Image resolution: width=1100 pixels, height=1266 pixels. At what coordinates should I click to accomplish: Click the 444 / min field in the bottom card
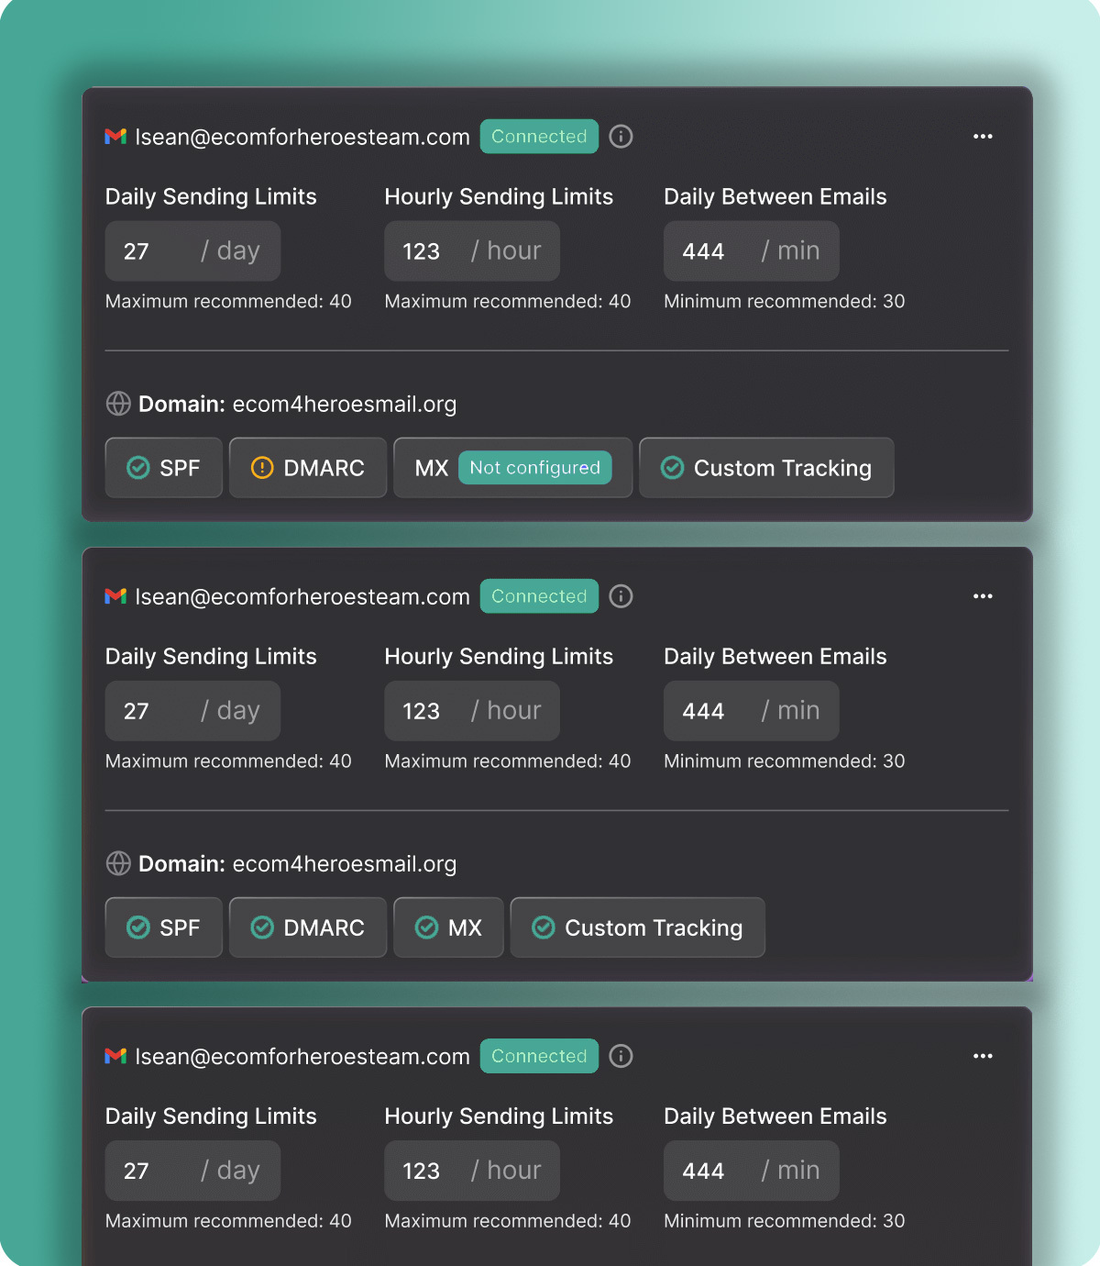click(x=752, y=1171)
